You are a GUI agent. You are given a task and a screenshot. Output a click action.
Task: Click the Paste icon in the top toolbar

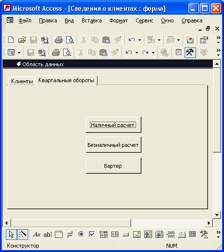point(106,40)
